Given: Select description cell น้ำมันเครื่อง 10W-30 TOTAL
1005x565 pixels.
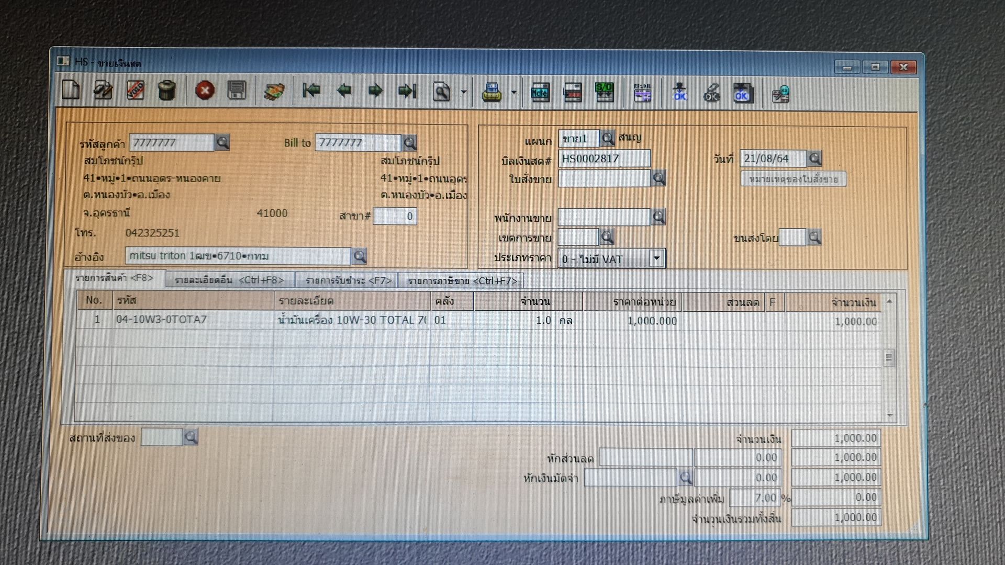Looking at the screenshot, I should click(x=352, y=320).
